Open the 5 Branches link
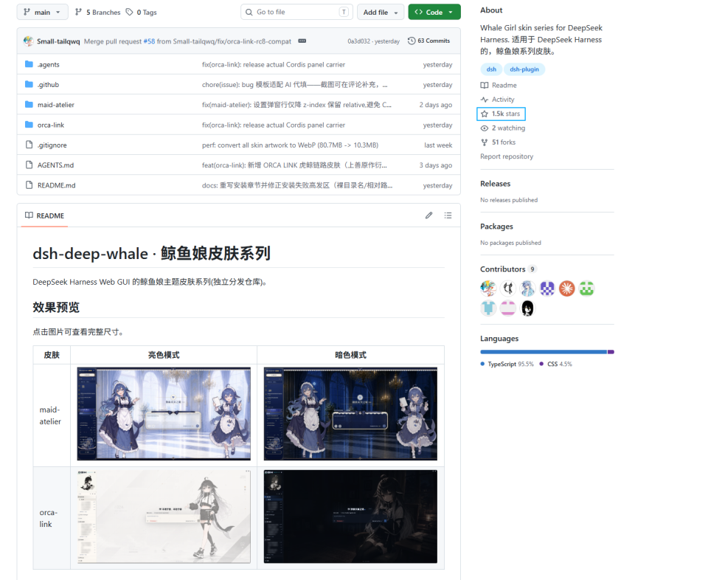This screenshot has width=708, height=580. pos(98,13)
